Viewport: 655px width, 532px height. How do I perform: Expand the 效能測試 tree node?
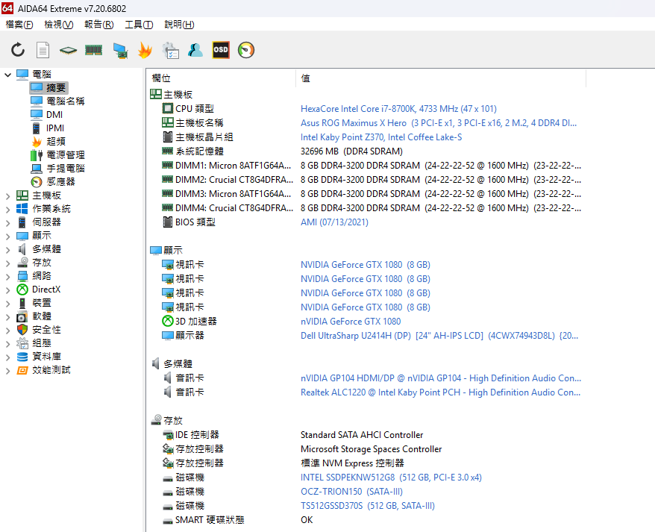point(8,370)
